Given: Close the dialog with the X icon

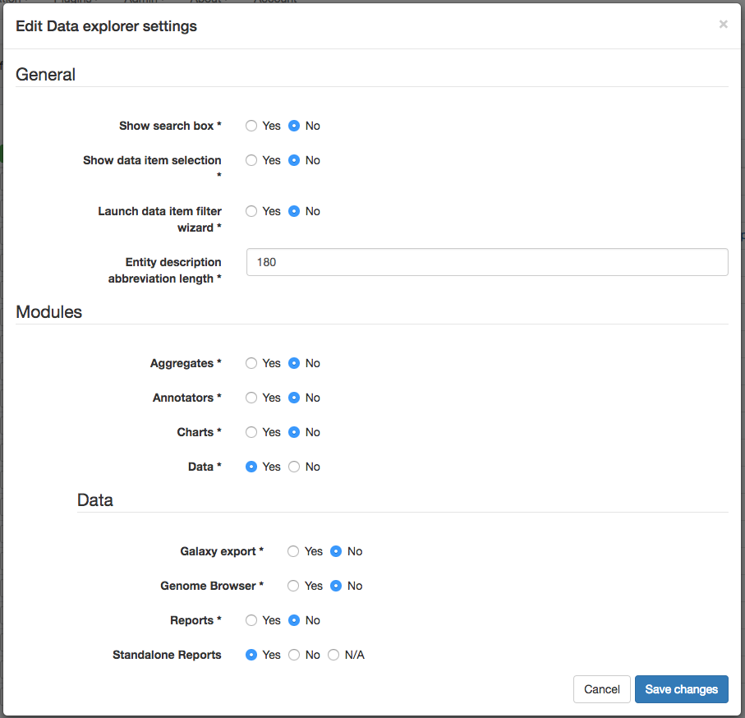Looking at the screenshot, I should tap(723, 24).
